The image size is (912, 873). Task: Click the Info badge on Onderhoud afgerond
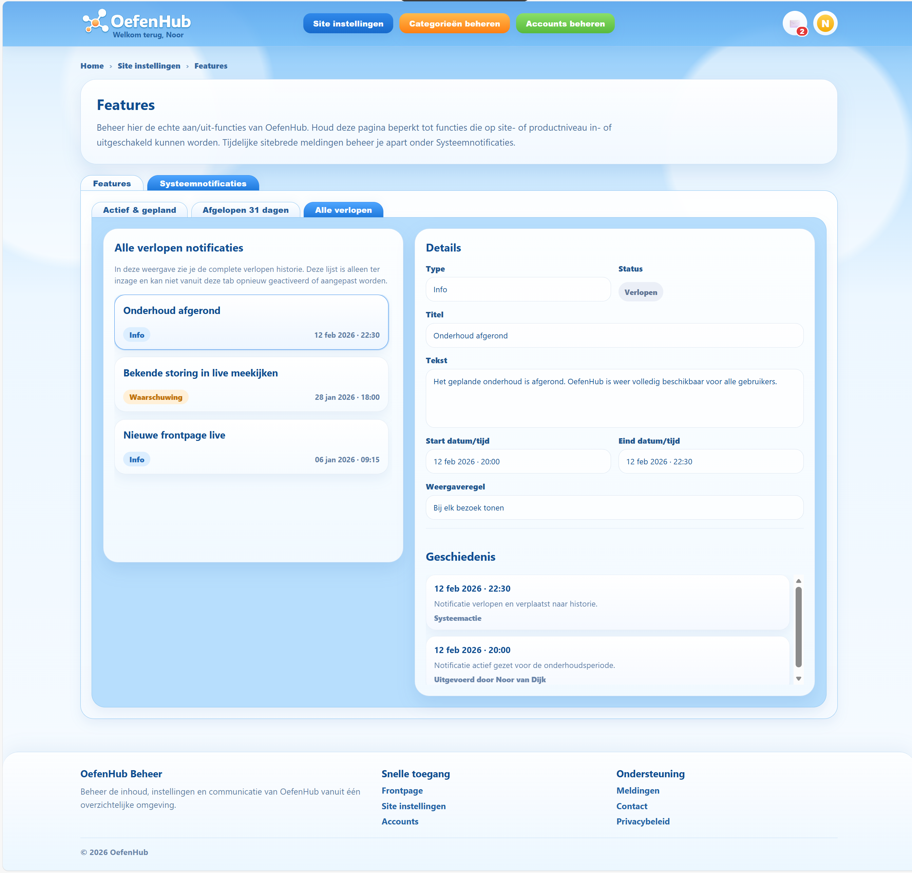137,335
